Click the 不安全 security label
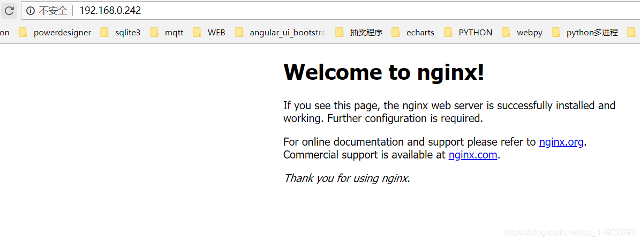This screenshot has height=242, width=640. [x=53, y=11]
